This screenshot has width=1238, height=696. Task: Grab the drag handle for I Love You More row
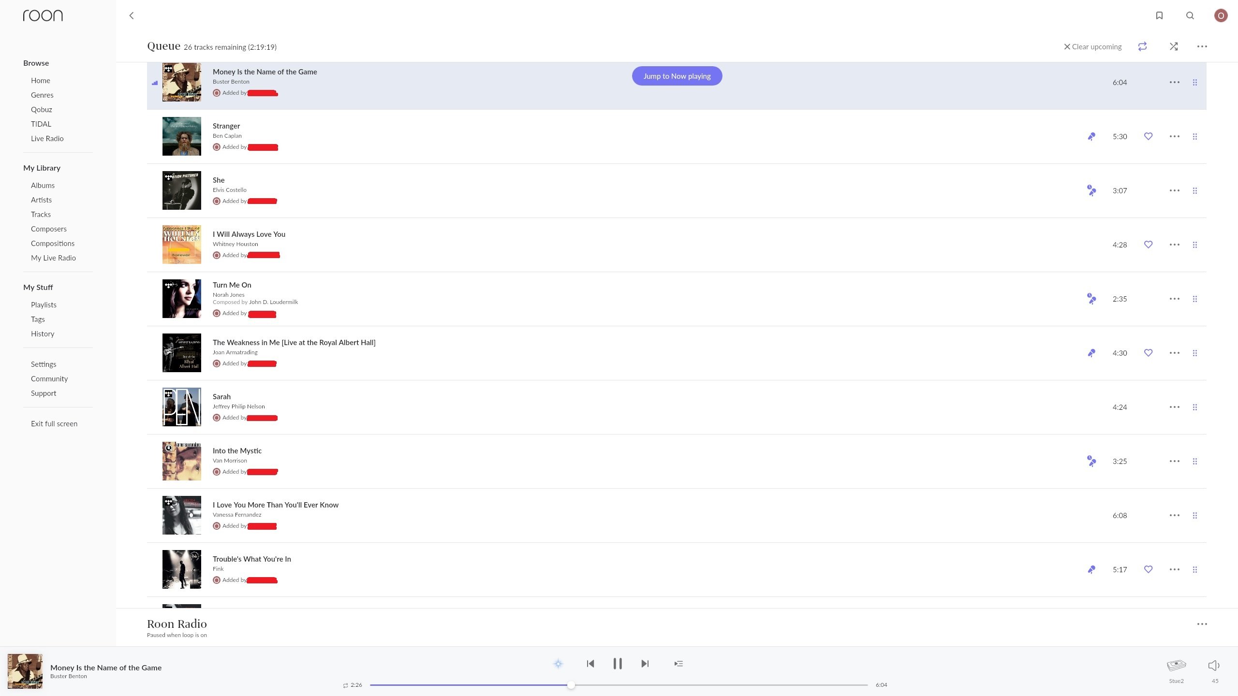pos(1195,515)
